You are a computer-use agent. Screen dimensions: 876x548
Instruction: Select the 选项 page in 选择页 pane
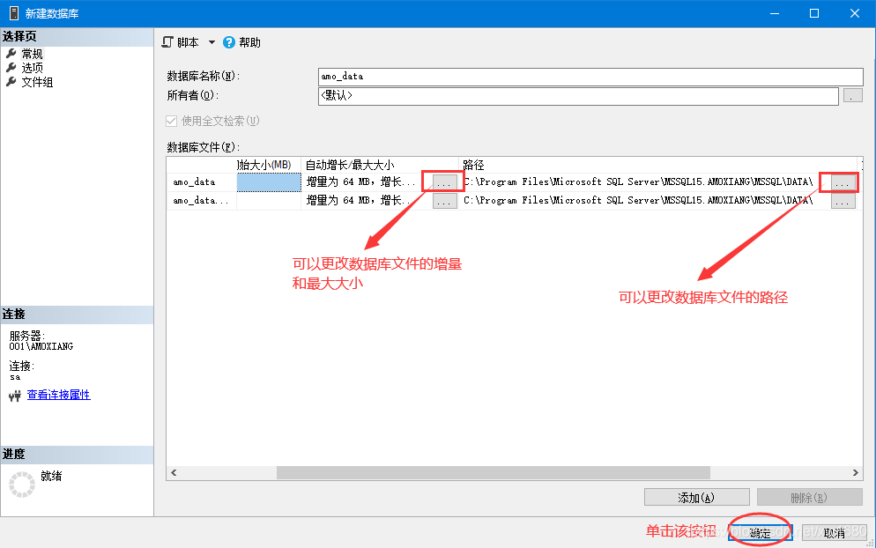coord(33,66)
